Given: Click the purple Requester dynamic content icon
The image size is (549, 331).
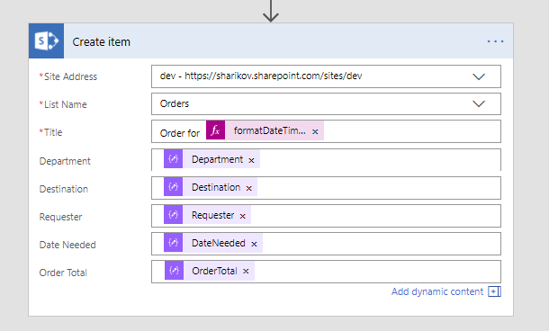Looking at the screenshot, I should tap(174, 214).
